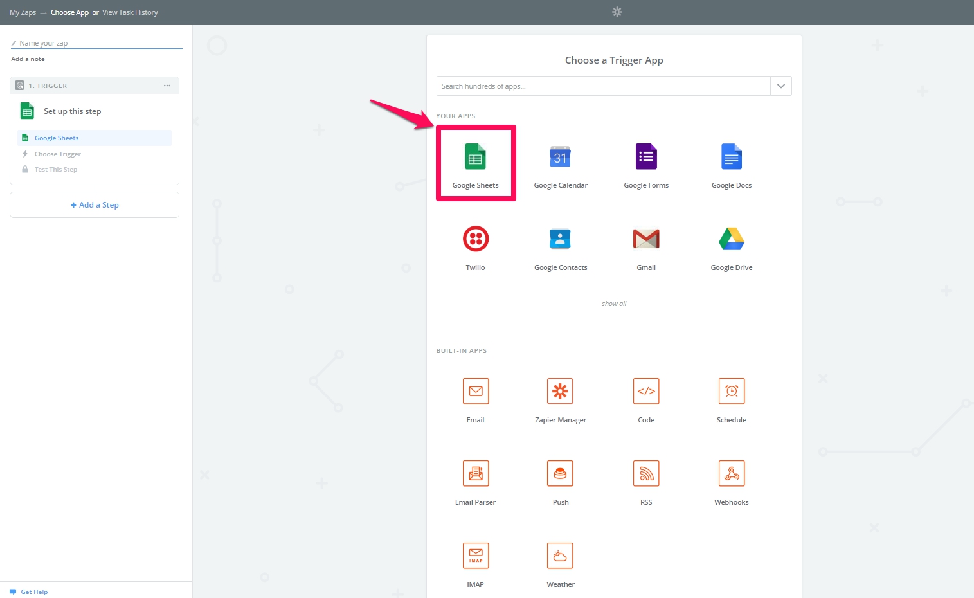Screen dimensions: 974x598
Task: Click the Add a Step button
Action: [95, 205]
